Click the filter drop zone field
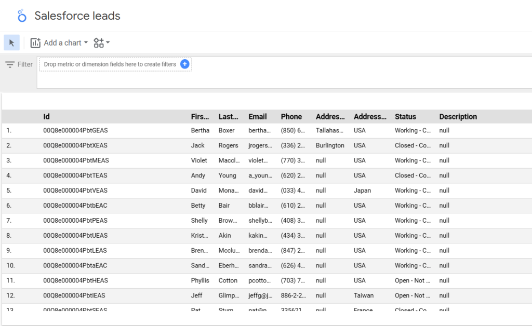The height and width of the screenshot is (326, 532). point(115,64)
